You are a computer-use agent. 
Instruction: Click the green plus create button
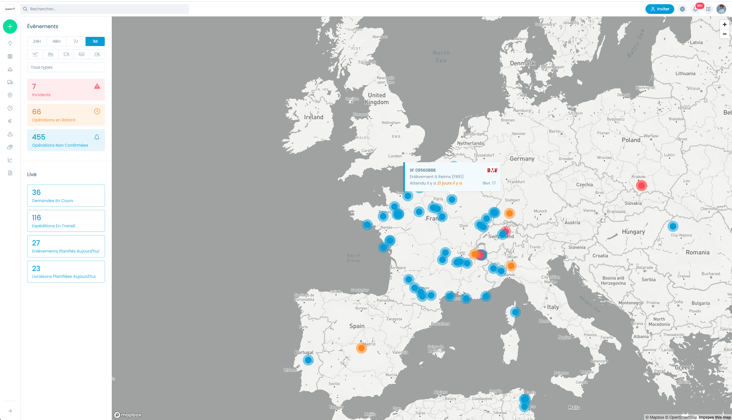(10, 27)
